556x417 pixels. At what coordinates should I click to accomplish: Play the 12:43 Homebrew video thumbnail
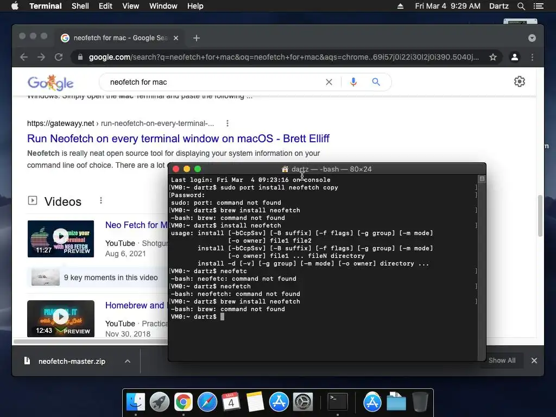61,318
